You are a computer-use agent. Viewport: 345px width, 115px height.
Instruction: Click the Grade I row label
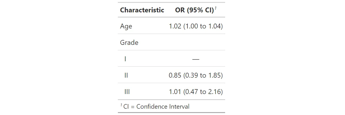pyautogui.click(x=125, y=59)
